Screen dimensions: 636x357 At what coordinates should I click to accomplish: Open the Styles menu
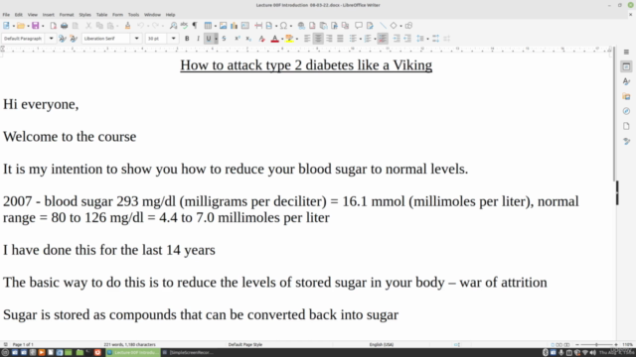coord(84,15)
